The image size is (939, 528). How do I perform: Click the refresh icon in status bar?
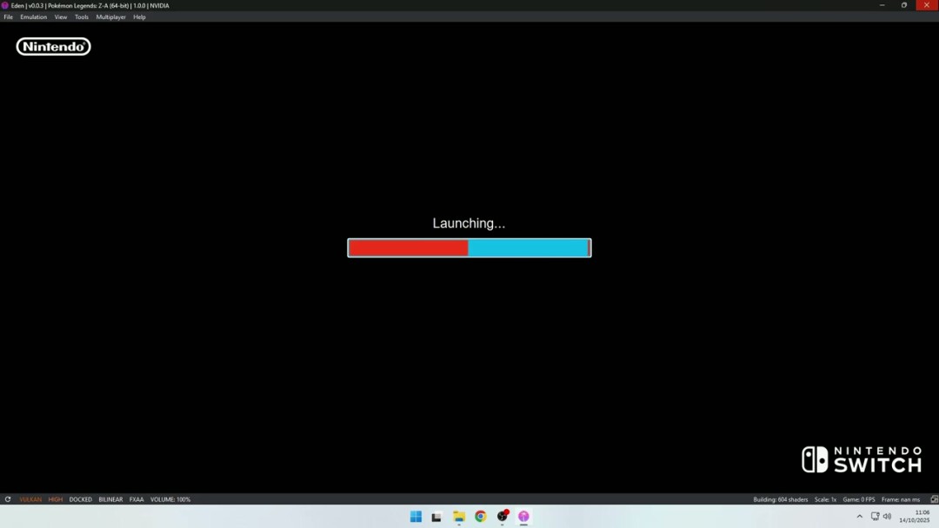[8, 499]
